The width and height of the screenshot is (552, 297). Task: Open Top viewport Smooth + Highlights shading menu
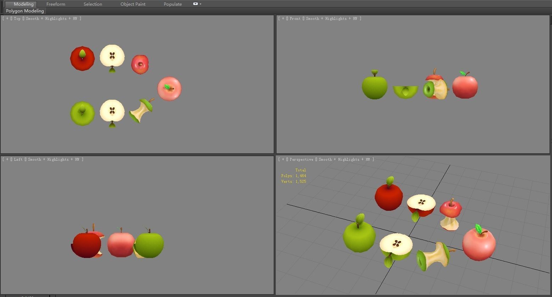(x=51, y=18)
